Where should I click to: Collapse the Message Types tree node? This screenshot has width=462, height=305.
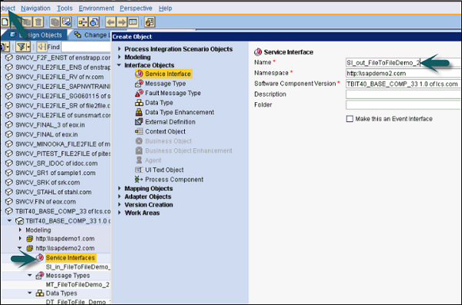30,275
